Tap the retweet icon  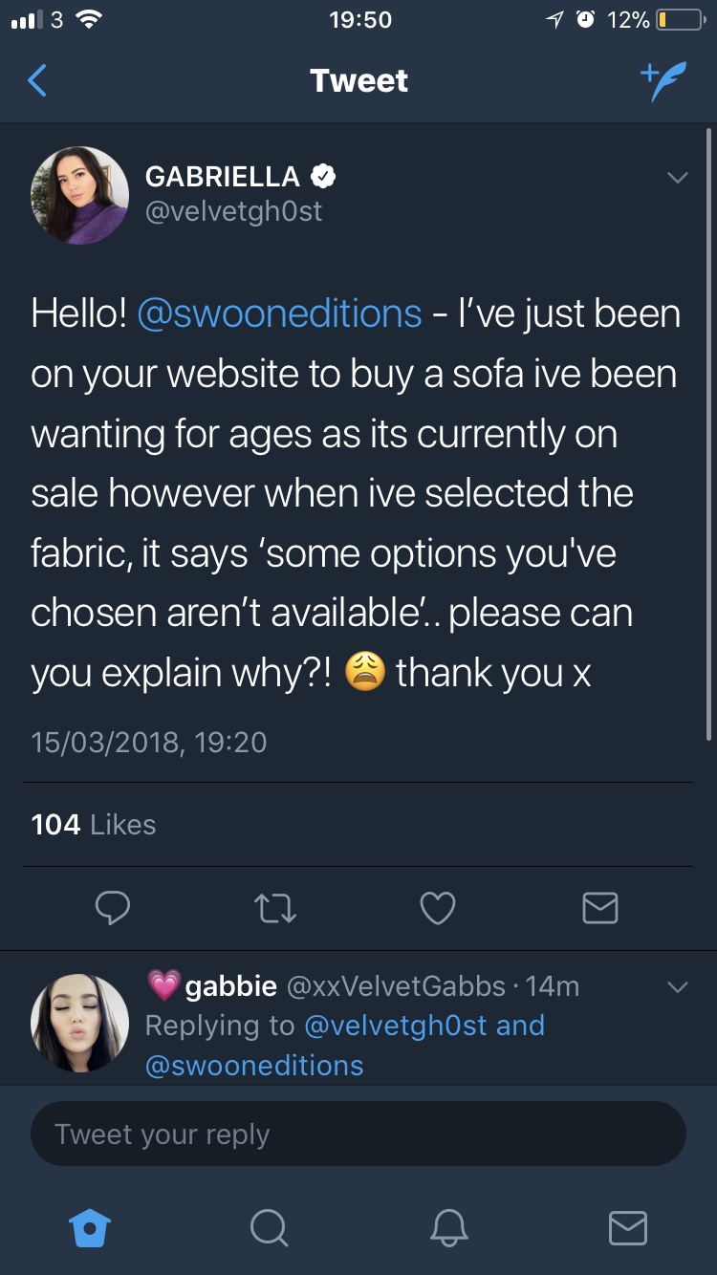[275, 908]
